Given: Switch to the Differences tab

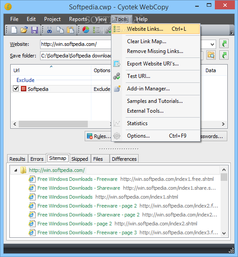Looking at the screenshot, I should 124,159.
